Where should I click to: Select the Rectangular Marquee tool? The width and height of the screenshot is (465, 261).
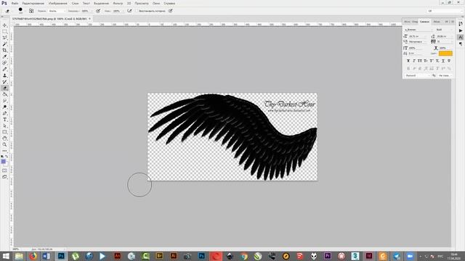(x=5, y=31)
